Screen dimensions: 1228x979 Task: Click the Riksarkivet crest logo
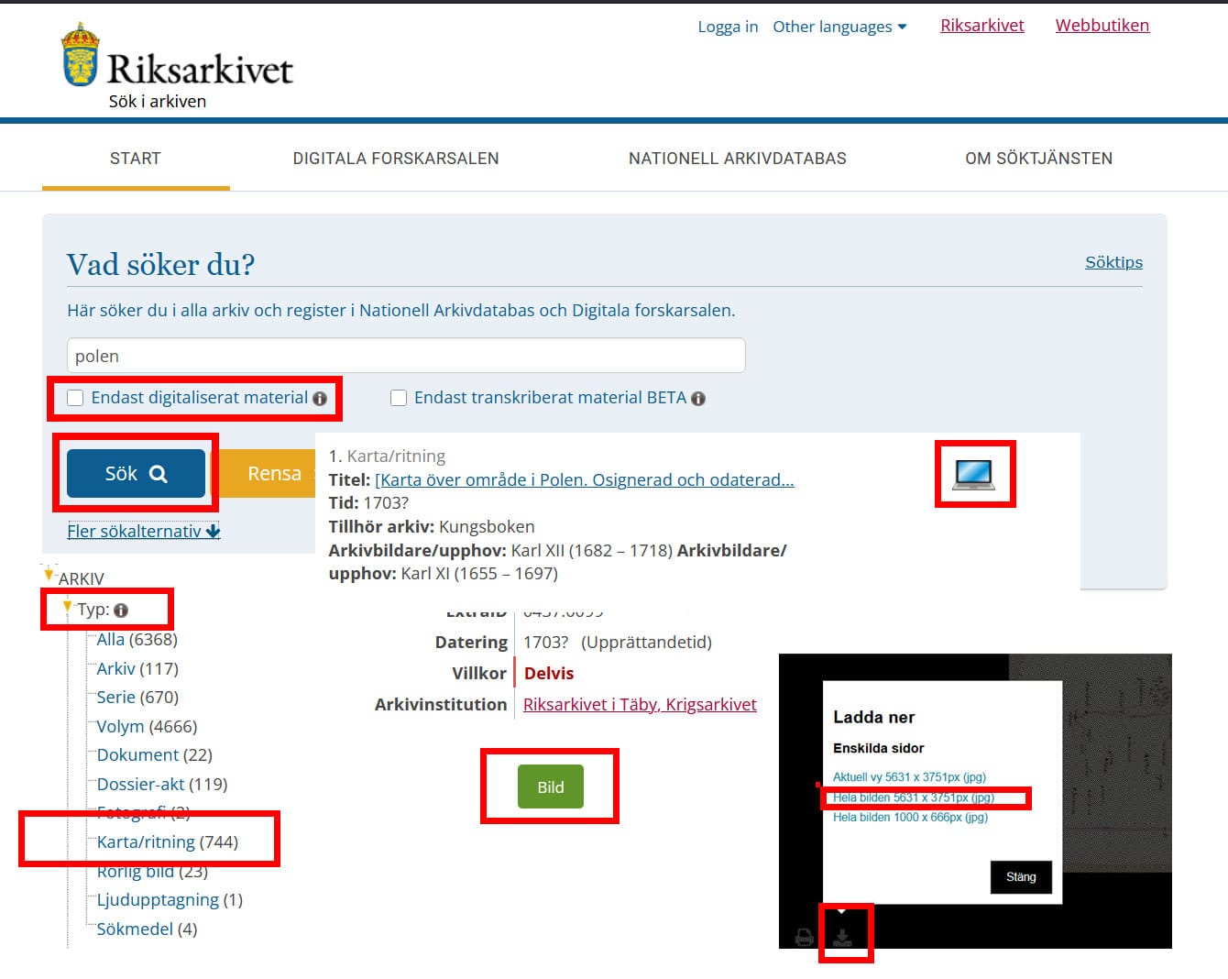coord(80,55)
